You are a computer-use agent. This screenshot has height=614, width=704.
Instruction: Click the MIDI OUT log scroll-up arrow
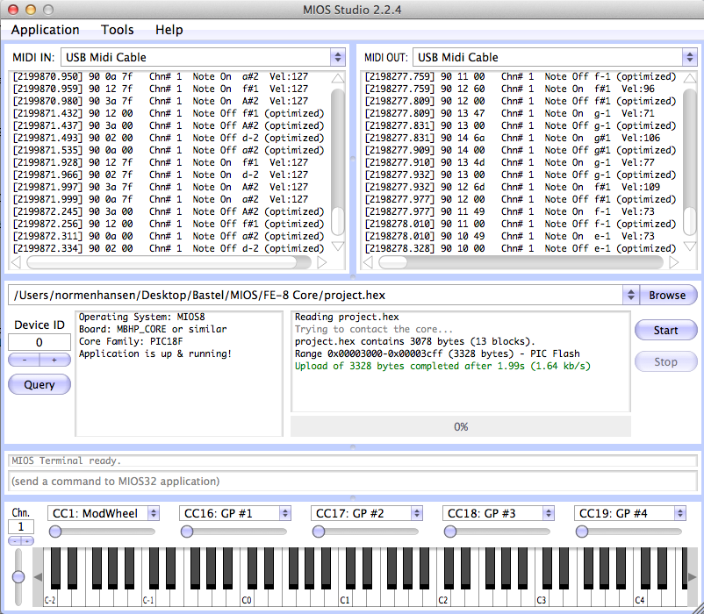coord(690,78)
